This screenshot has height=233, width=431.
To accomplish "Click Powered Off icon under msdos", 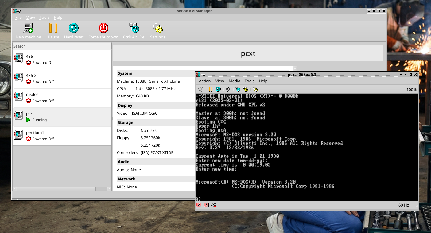I will click(29, 101).
